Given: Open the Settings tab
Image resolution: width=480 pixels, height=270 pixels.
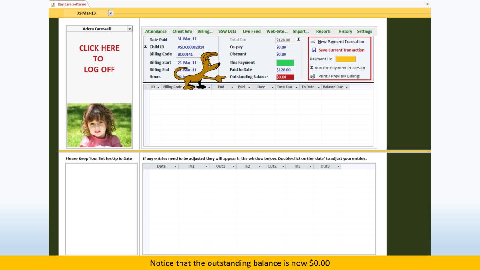Looking at the screenshot, I should tap(364, 31).
